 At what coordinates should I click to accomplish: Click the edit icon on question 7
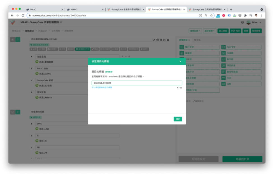[154, 40]
